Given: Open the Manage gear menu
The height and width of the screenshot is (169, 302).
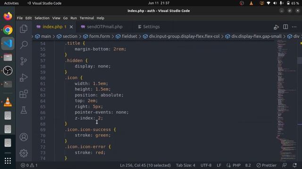Looking at the screenshot, I should (x=24, y=153).
